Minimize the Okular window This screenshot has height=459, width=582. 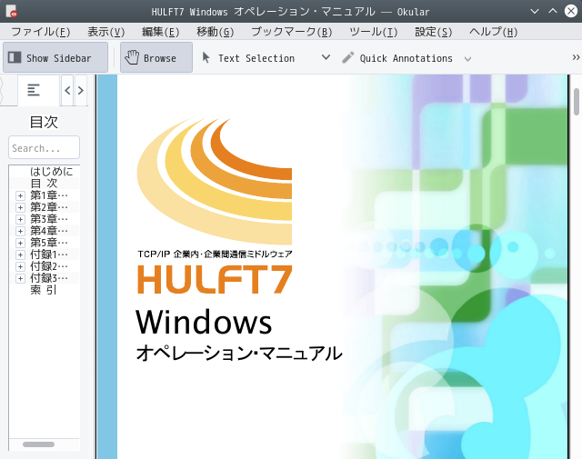pos(535,11)
